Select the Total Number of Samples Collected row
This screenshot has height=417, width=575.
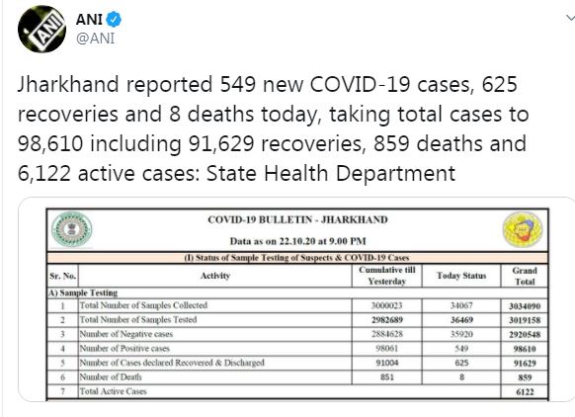click(x=297, y=305)
